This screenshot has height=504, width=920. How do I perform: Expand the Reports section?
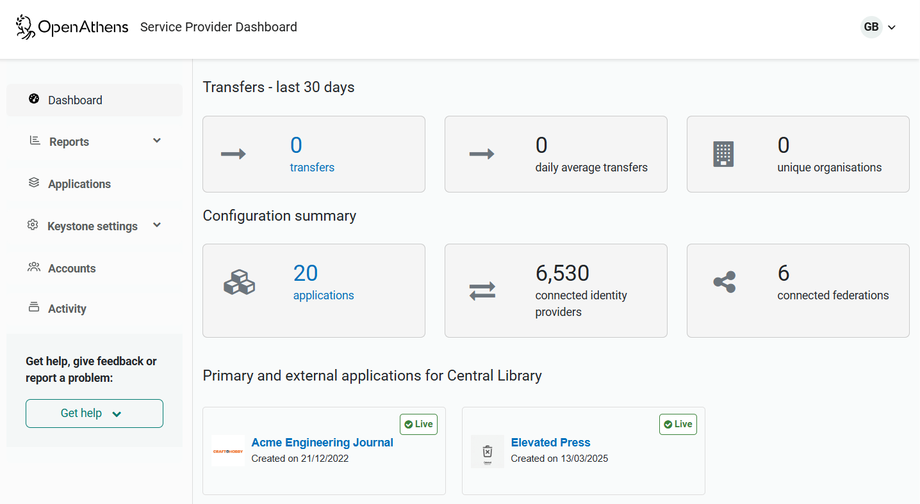[156, 141]
